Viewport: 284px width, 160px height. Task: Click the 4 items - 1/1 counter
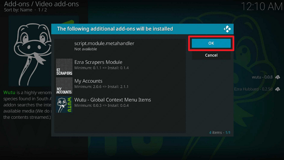[220, 132]
